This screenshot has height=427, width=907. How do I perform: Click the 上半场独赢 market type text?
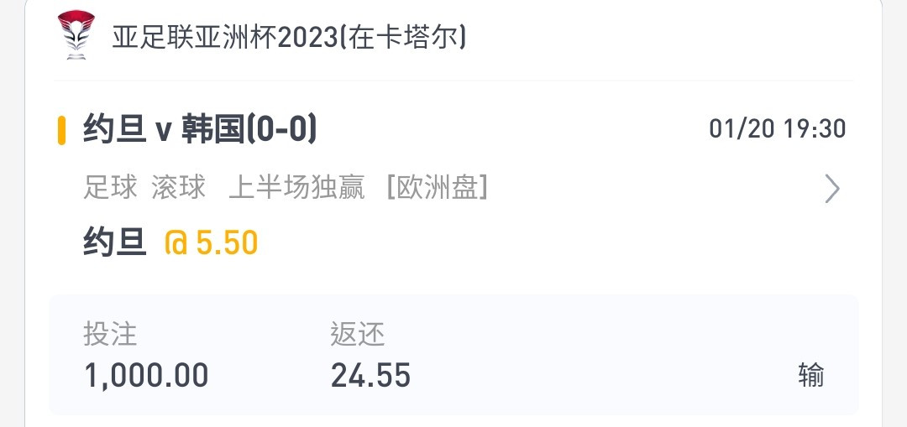pos(296,188)
